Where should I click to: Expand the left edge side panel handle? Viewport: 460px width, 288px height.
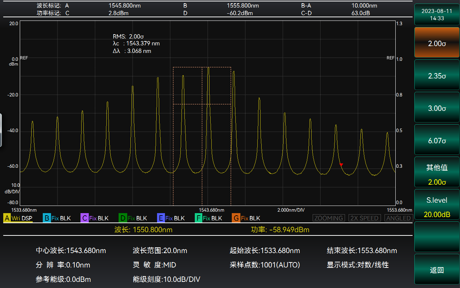(x=1, y=130)
